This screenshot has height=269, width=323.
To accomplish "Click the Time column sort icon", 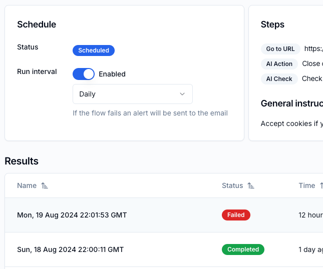I will [321, 186].
